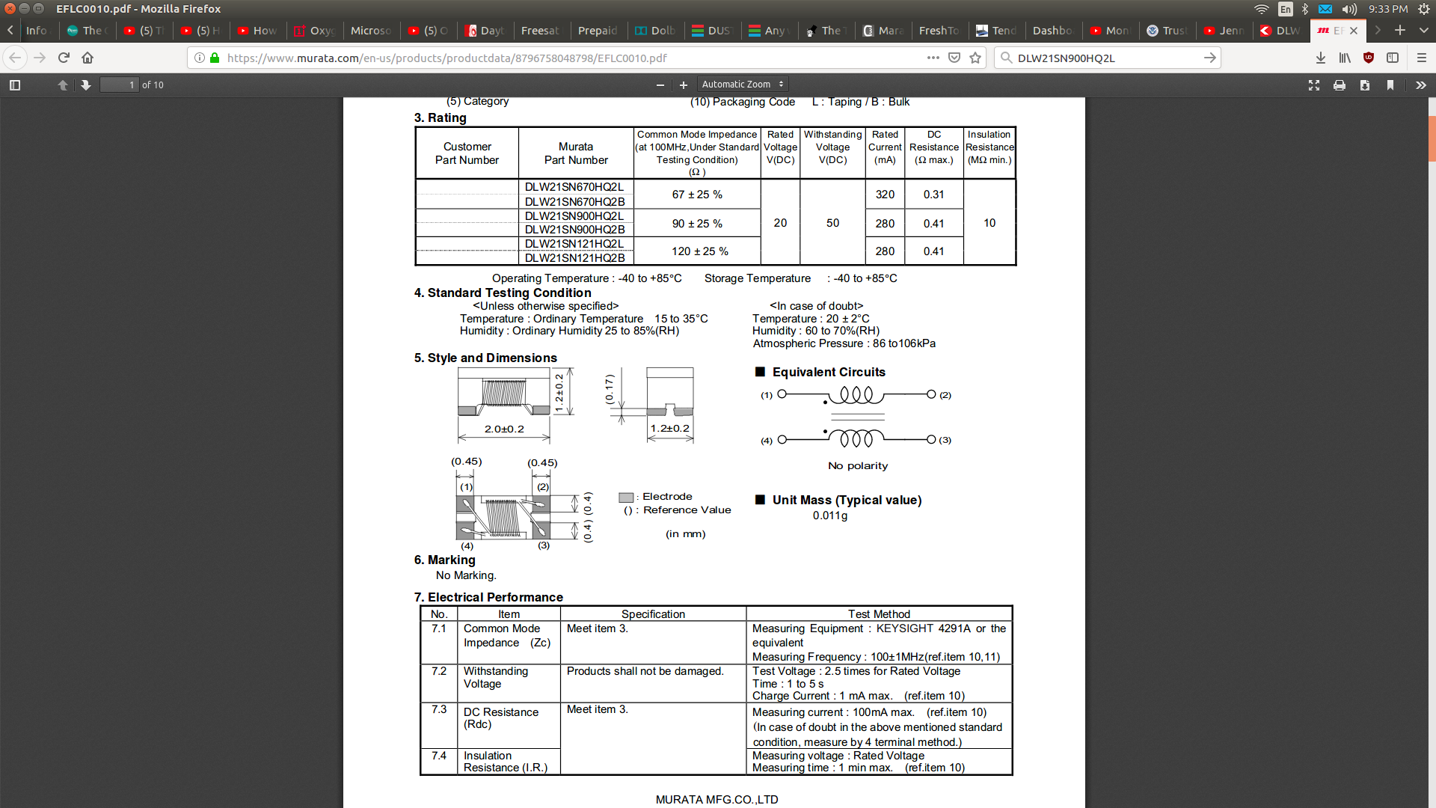Viewport: 1436px width, 808px height.
Task: Bookmark this page with the star
Action: click(x=975, y=58)
